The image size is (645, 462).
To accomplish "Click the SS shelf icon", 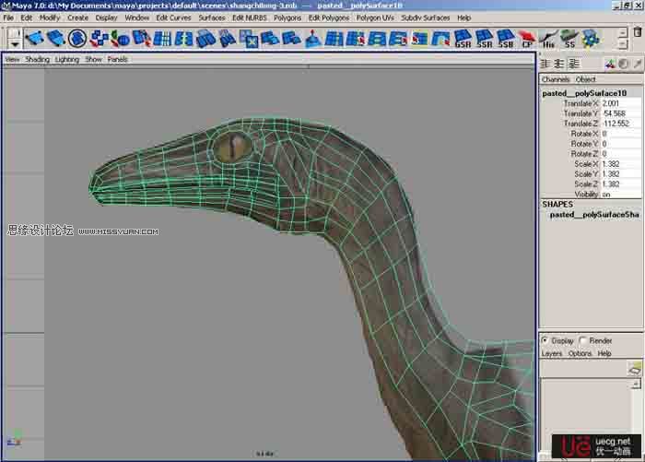I will (570, 39).
